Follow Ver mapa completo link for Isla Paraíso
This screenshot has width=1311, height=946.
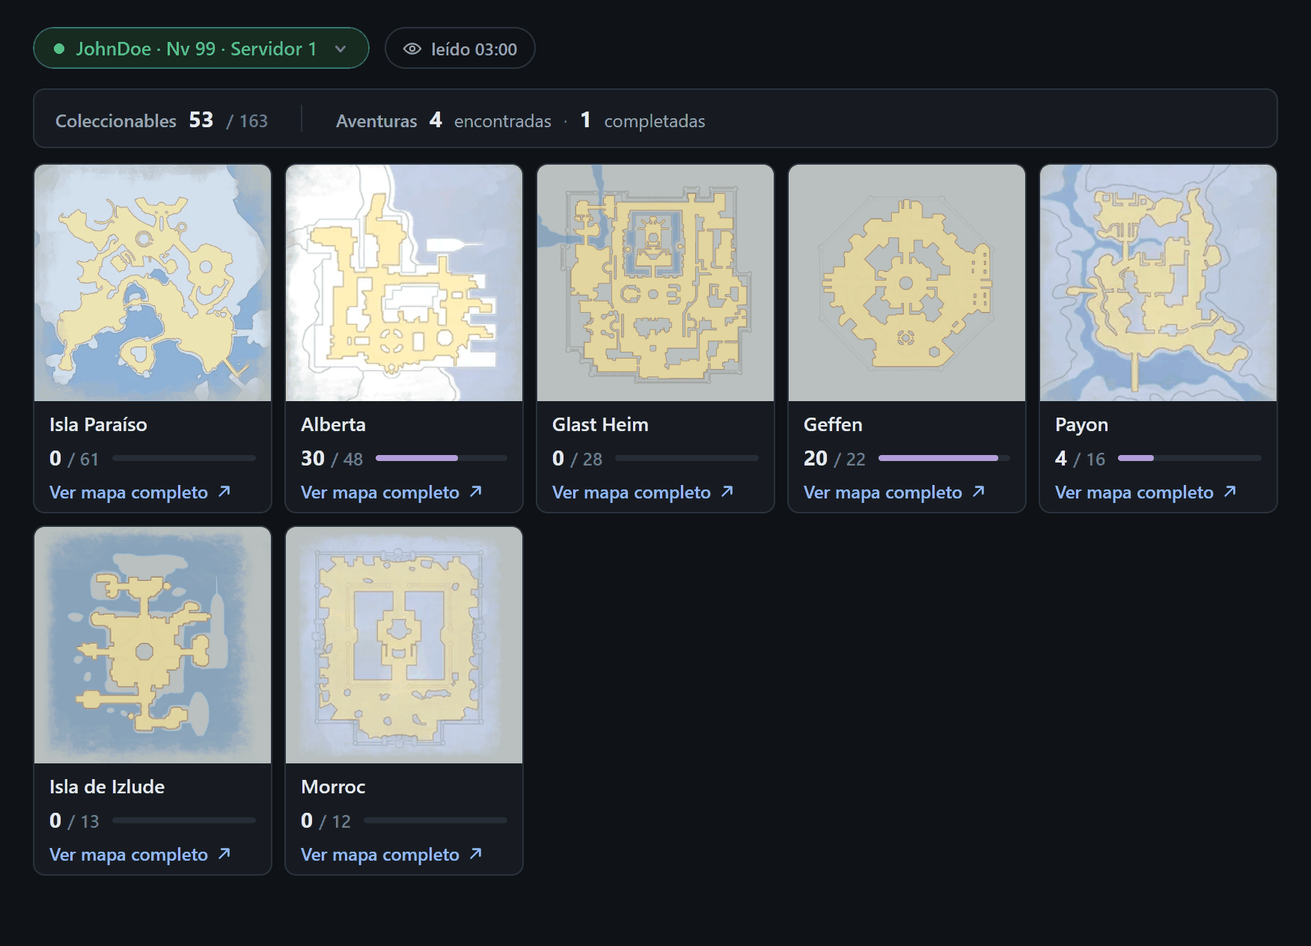(140, 492)
